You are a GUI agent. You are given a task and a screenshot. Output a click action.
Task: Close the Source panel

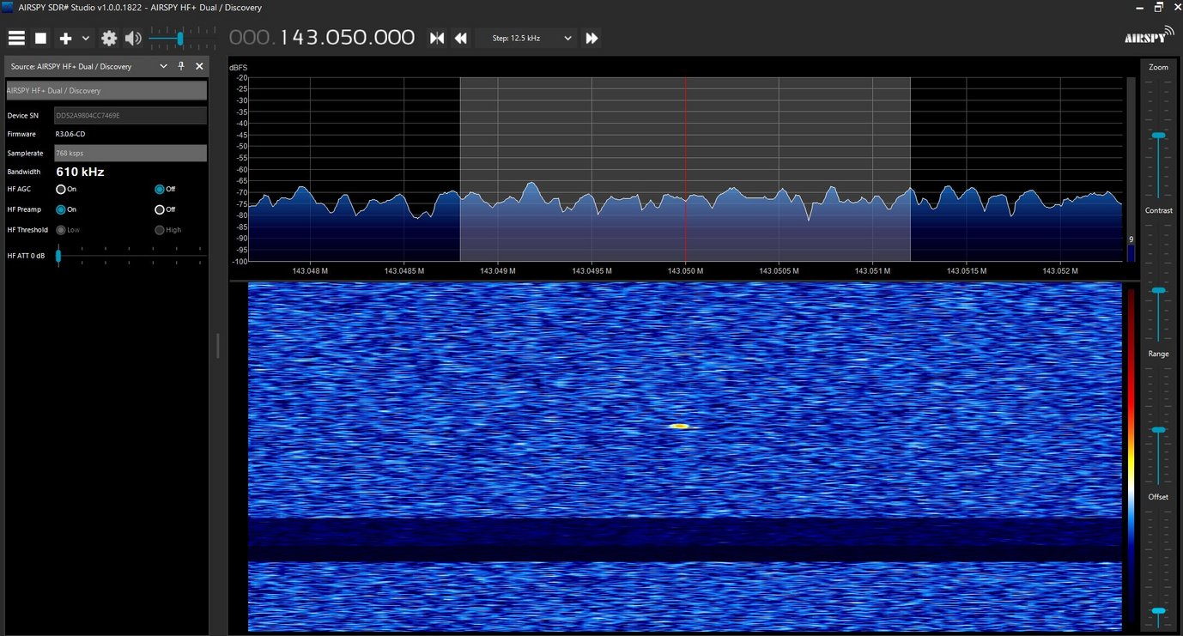(x=199, y=66)
